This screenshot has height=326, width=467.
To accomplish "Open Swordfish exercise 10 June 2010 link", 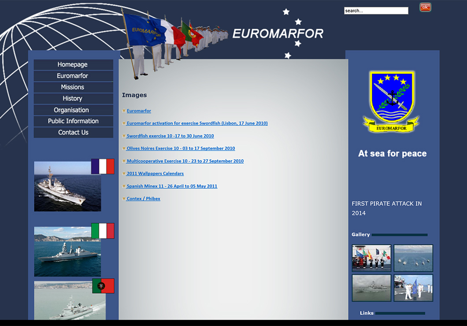I will point(170,136).
